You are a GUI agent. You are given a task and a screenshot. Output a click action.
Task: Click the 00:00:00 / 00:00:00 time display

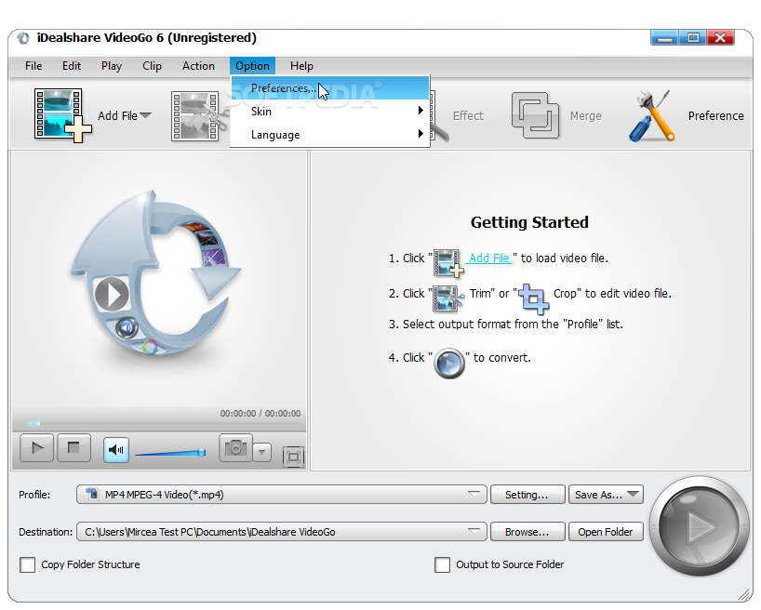[260, 414]
